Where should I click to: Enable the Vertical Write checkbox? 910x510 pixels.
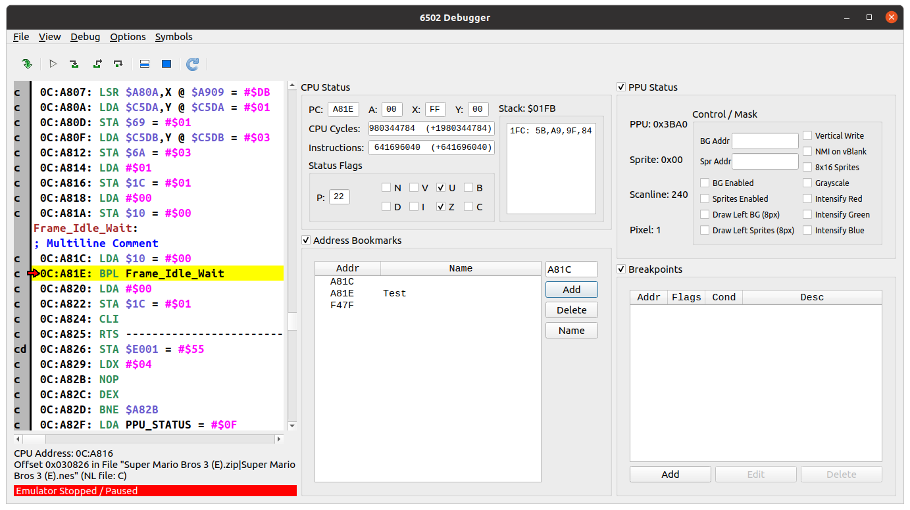807,135
